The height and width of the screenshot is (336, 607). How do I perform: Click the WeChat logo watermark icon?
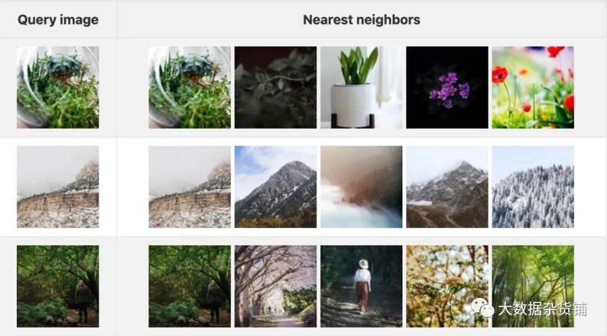(x=482, y=308)
